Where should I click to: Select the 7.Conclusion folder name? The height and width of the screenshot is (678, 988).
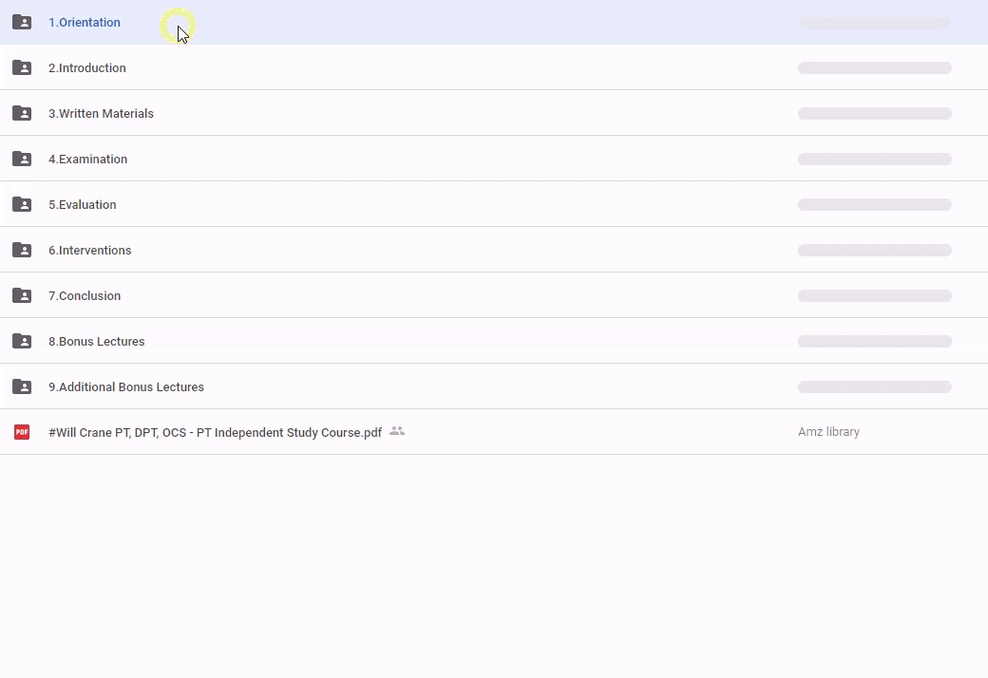(85, 296)
